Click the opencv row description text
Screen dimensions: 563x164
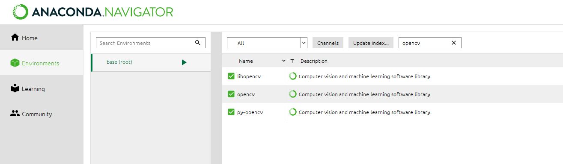(x=365, y=94)
